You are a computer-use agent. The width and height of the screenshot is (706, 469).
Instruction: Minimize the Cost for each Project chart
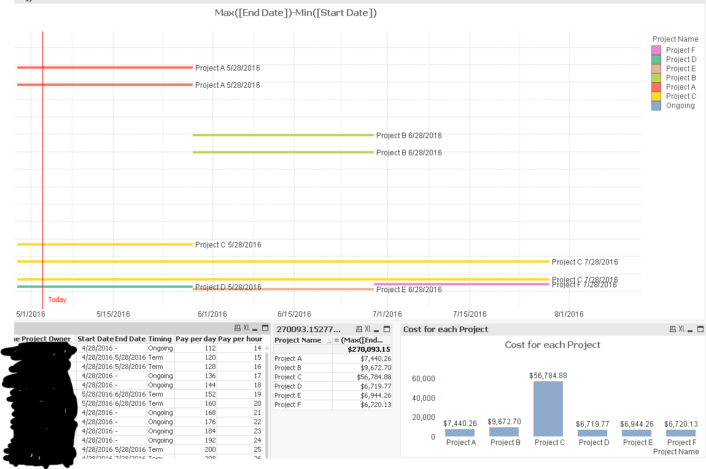coord(691,330)
